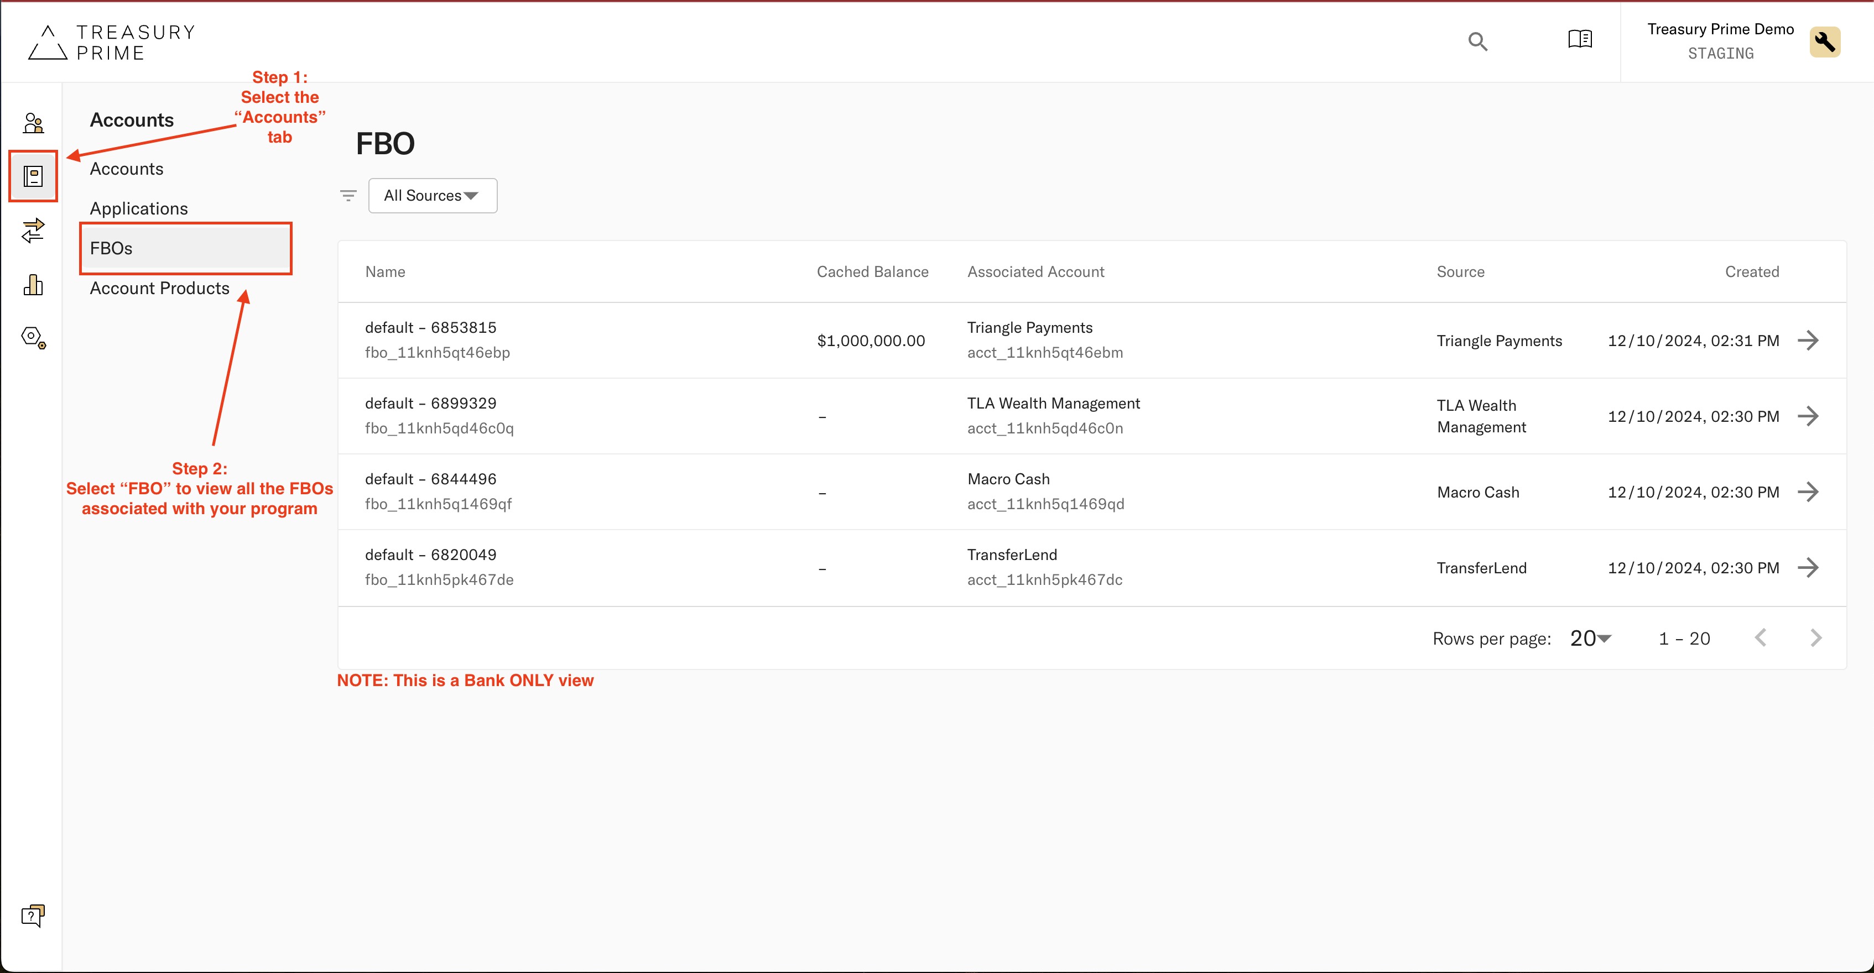1874x973 pixels.
Task: Open TLA Wealth Management associated account
Action: point(1053,404)
